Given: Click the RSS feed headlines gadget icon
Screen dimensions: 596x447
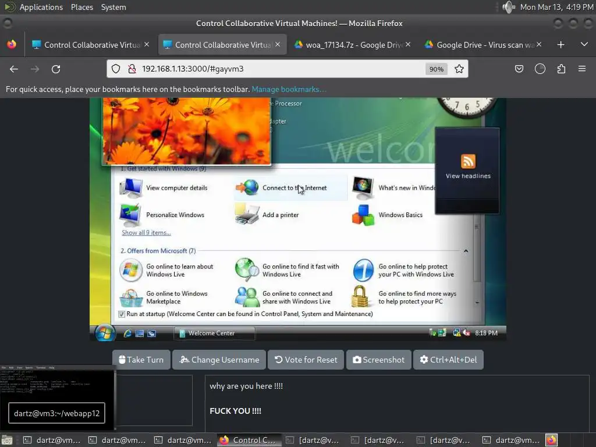Looking at the screenshot, I should pos(468,161).
